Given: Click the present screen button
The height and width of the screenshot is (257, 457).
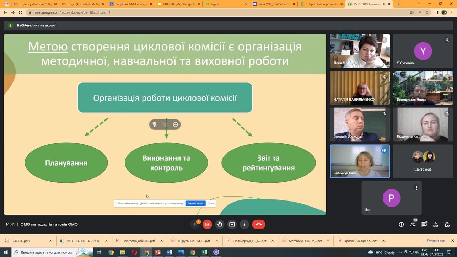Looking at the screenshot, I should pyautogui.click(x=232, y=224).
